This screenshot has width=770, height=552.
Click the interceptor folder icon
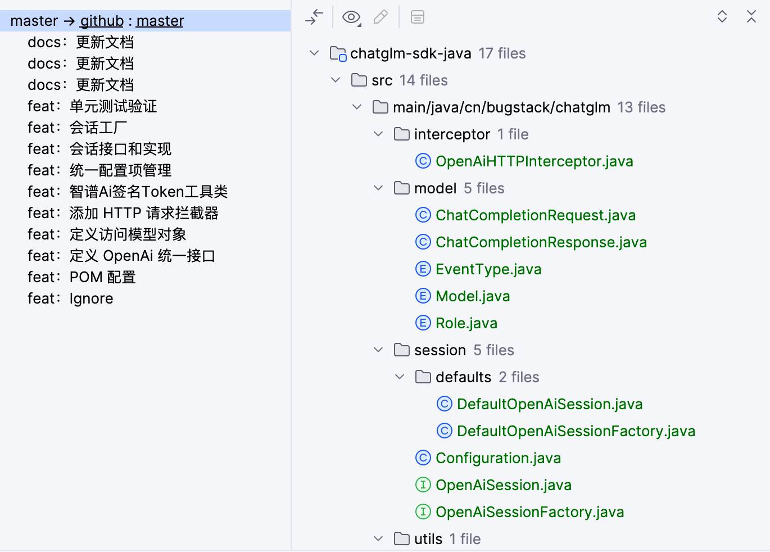(x=402, y=134)
